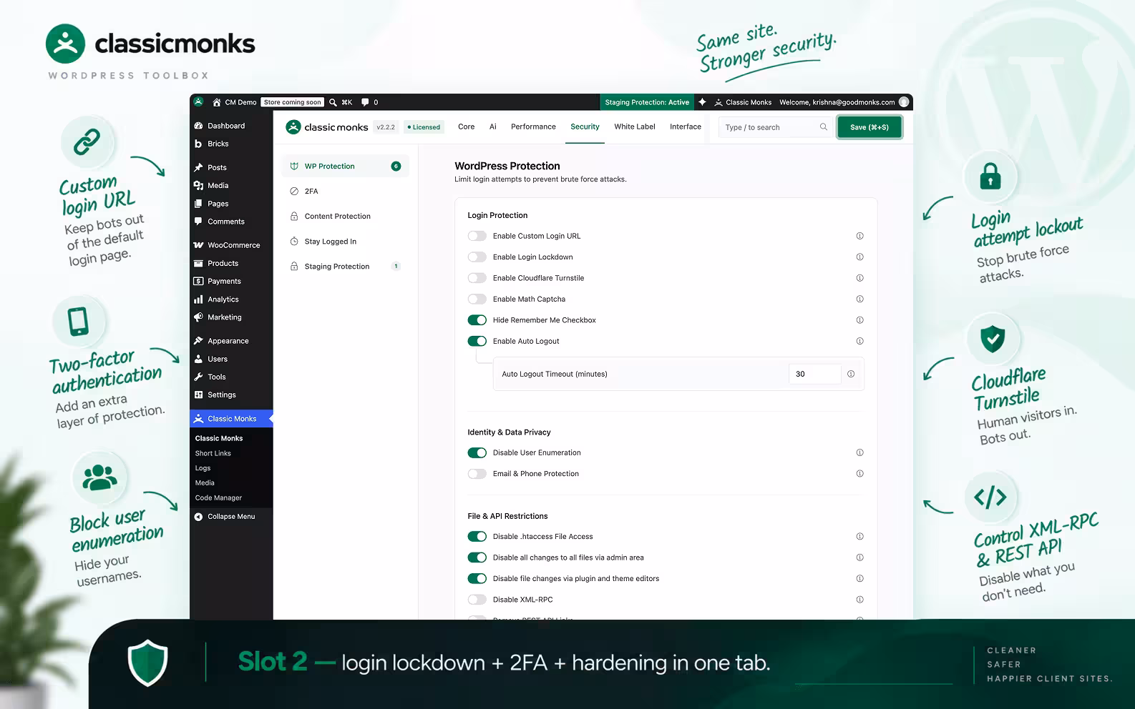Switch to the Core tab
Image resolution: width=1135 pixels, height=709 pixels.
466,127
